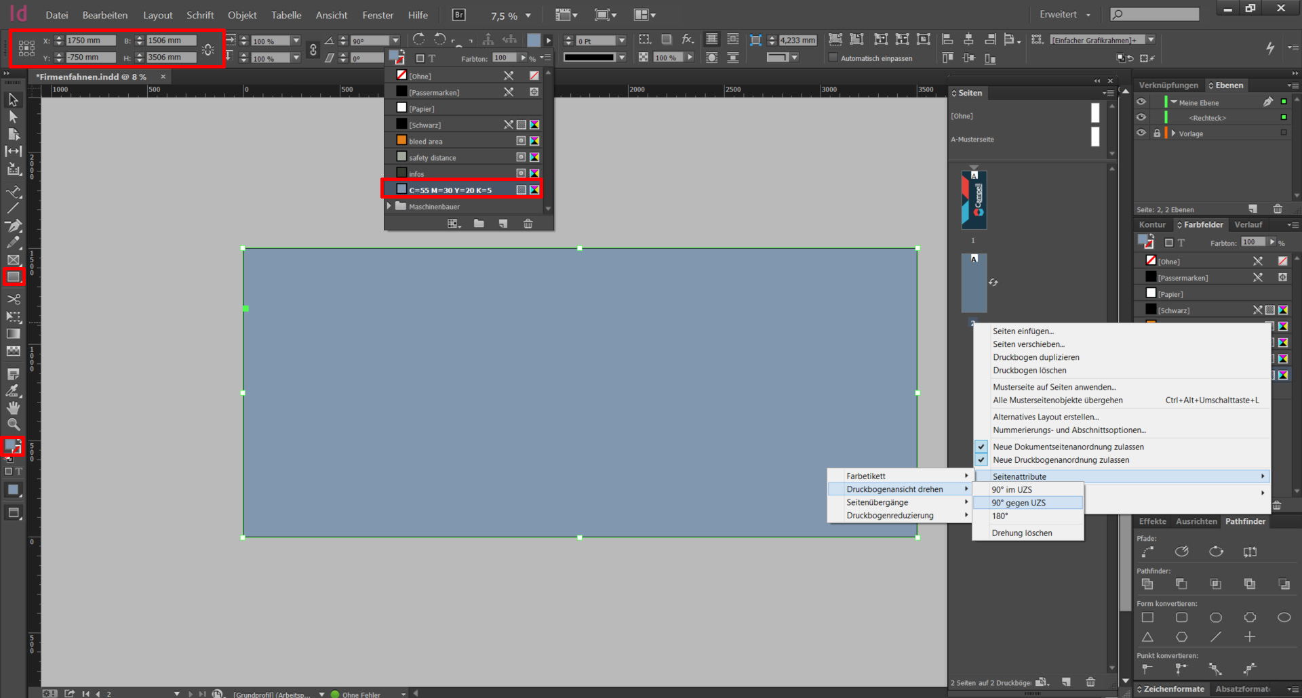
Task: Click Drehung löschen
Action: [1021, 533]
